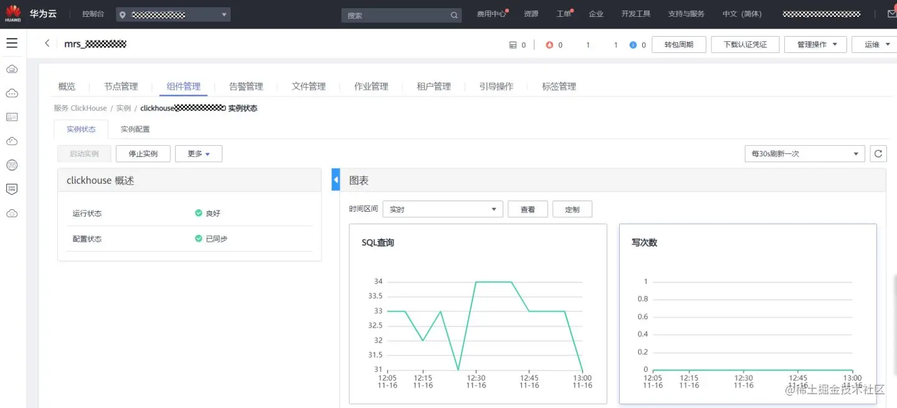Select the 组件管理 tab
This screenshot has width=897, height=408.
coord(184,87)
